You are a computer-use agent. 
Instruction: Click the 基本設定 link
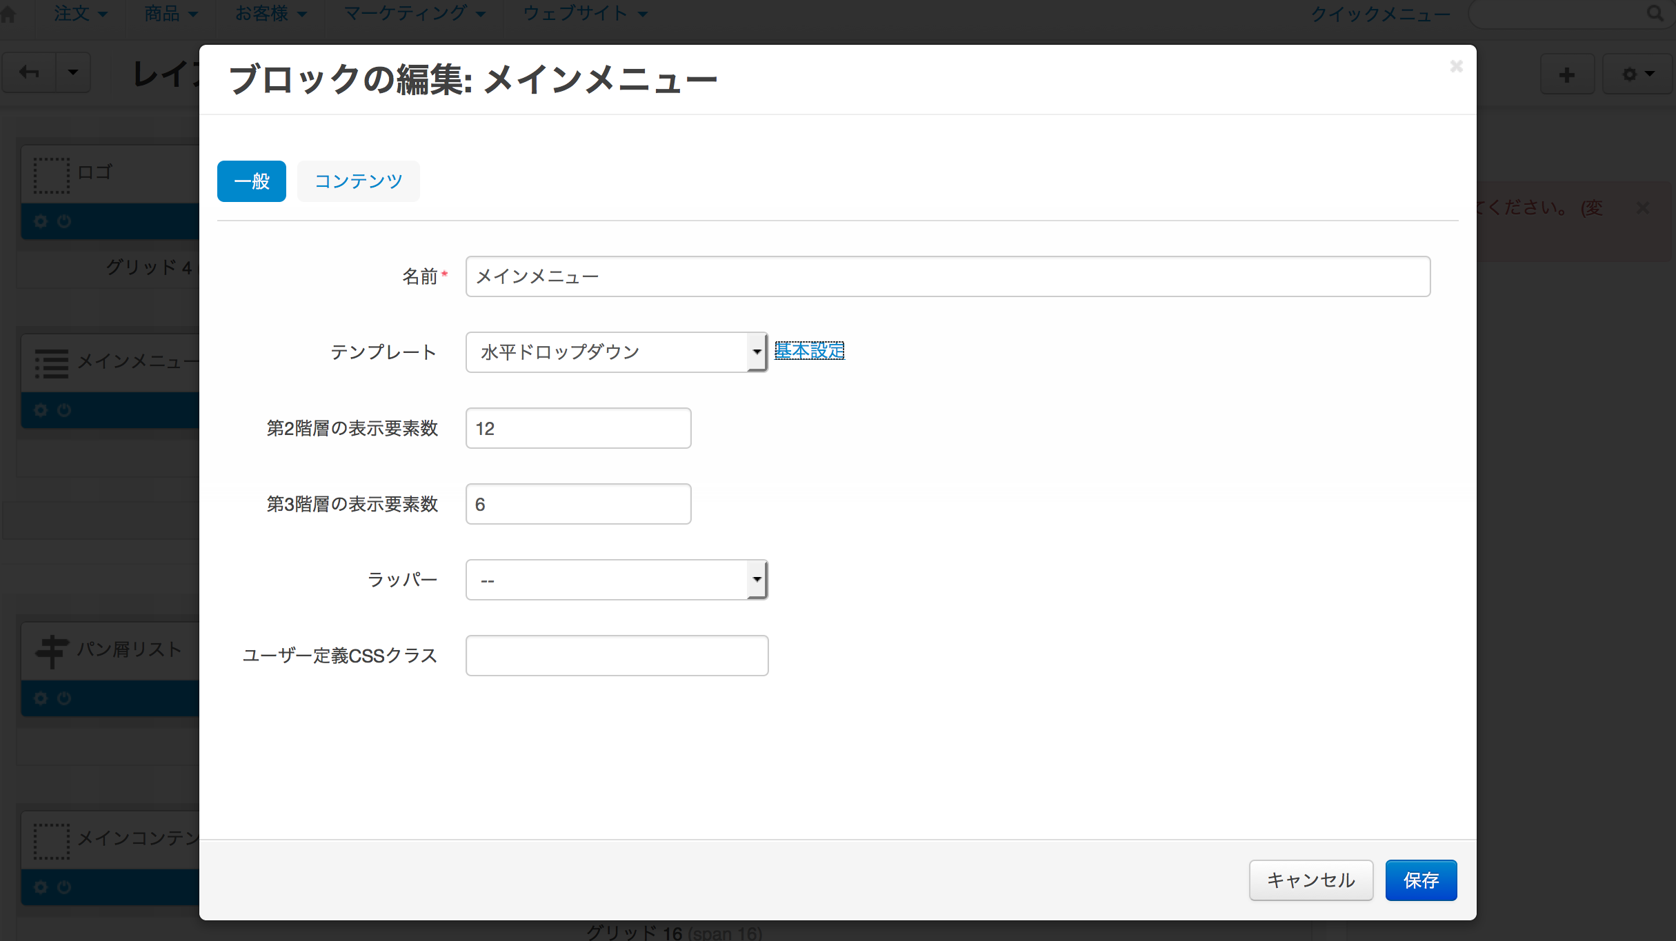(x=810, y=351)
